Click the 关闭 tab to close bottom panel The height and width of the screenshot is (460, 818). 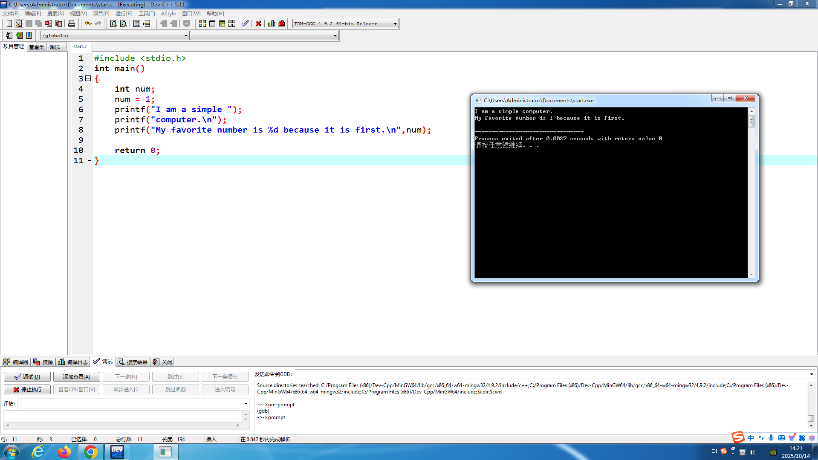tap(162, 362)
